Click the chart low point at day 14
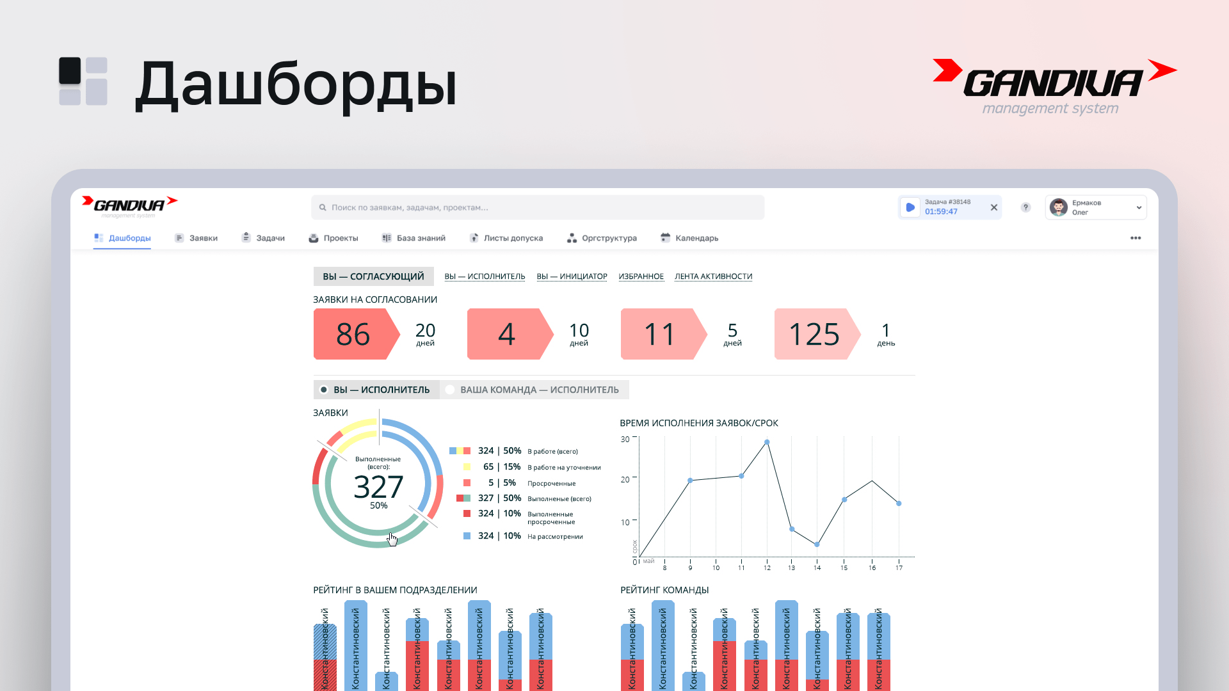The image size is (1229, 691). (x=817, y=544)
